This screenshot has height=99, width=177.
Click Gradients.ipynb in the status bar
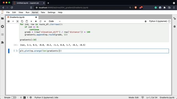point(167,97)
